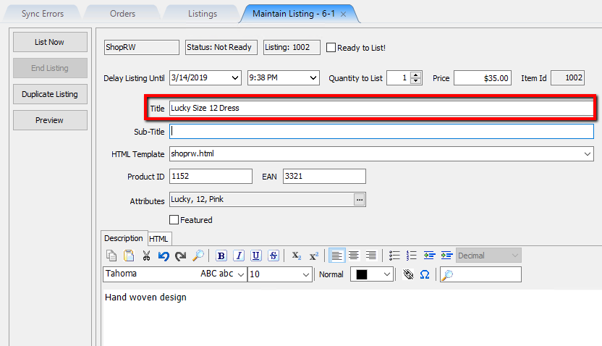Switch to the HTML editor tab
The width and height of the screenshot is (602, 346).
pos(158,239)
